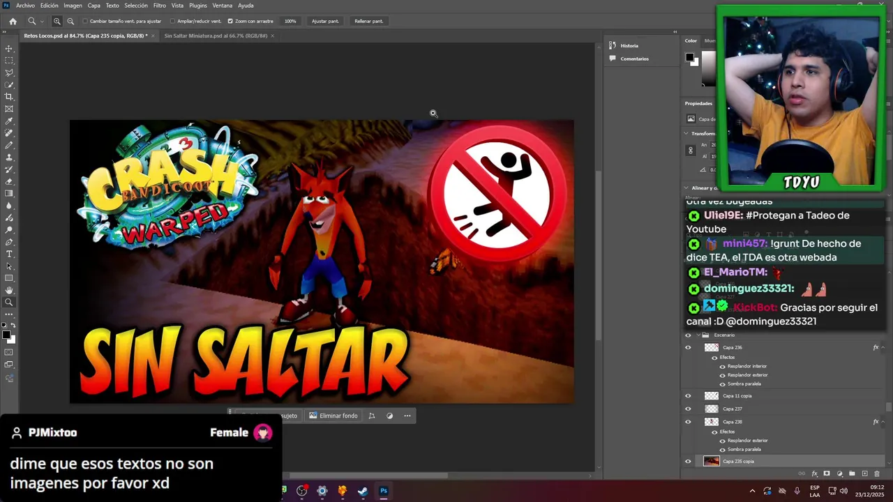Show hidden icons in system tray
This screenshot has width=893, height=502.
tap(752, 491)
